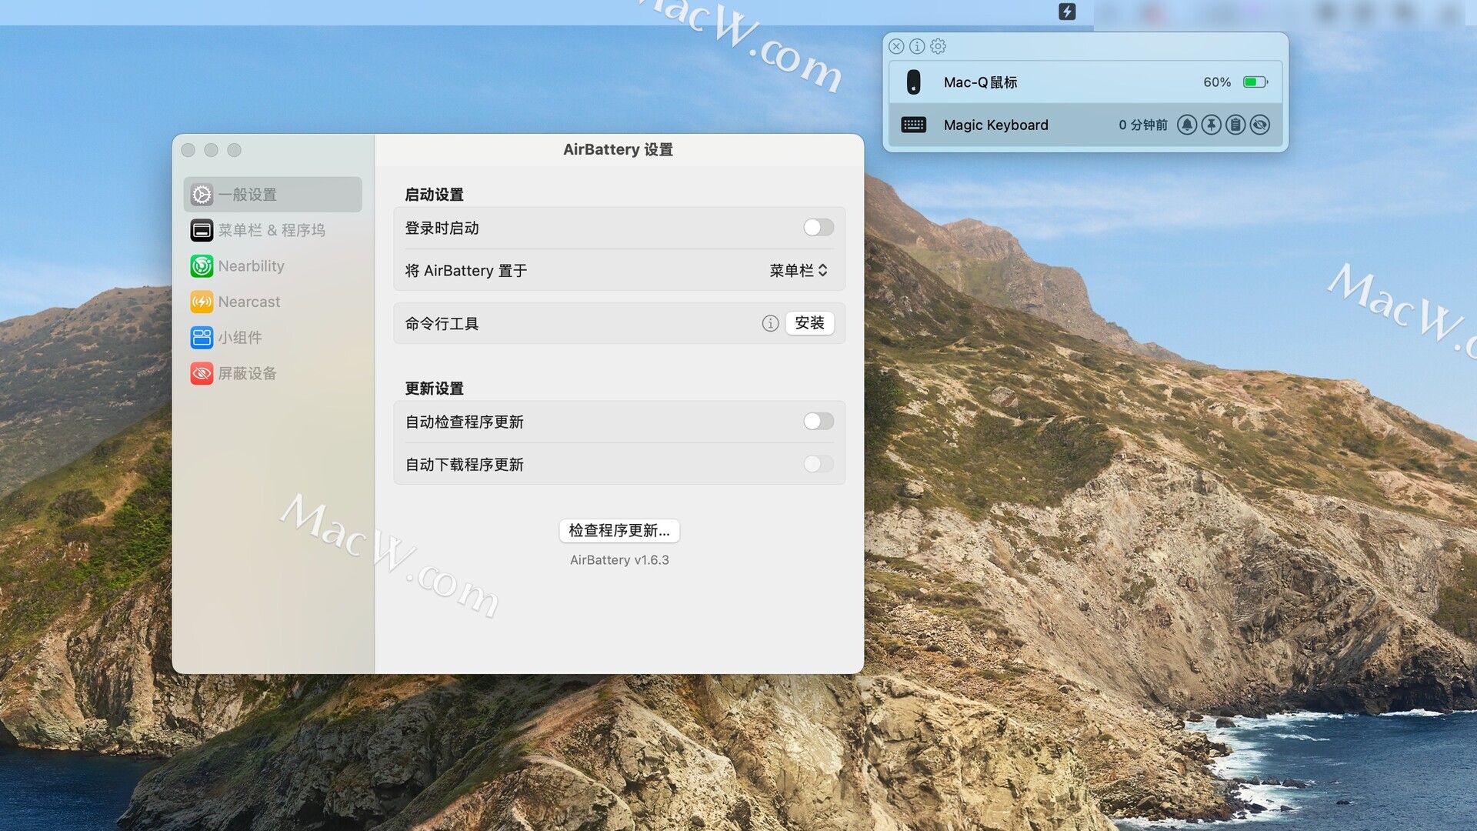Click the AirBattery lightning icon in menu bar
The height and width of the screenshot is (831, 1477).
[1067, 12]
